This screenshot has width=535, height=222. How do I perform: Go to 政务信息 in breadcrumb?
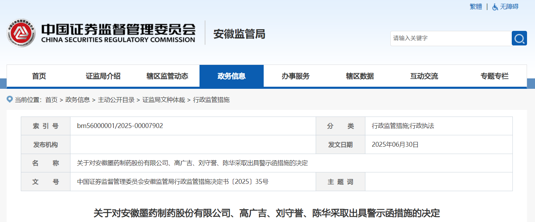(77, 100)
